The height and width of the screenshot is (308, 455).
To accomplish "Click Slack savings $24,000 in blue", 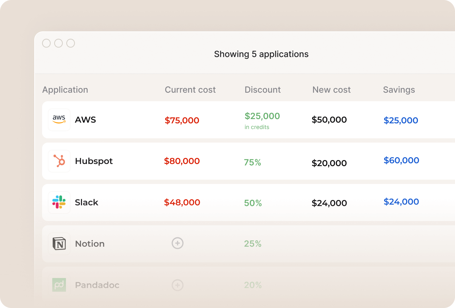I will click(x=401, y=202).
